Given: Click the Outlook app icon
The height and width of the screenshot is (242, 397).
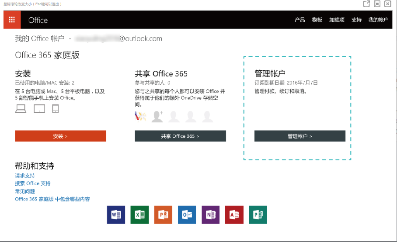Looking at the screenshot, I should point(187,214).
